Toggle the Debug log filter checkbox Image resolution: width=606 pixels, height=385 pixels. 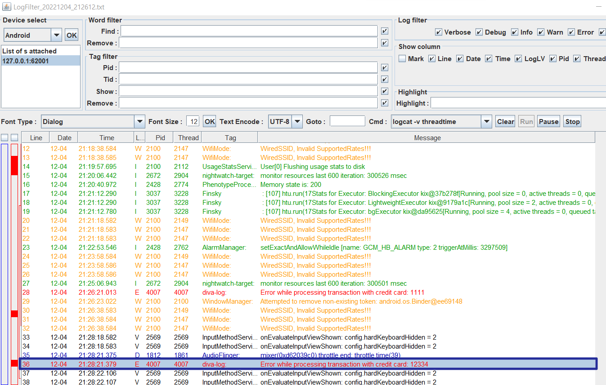[479, 32]
